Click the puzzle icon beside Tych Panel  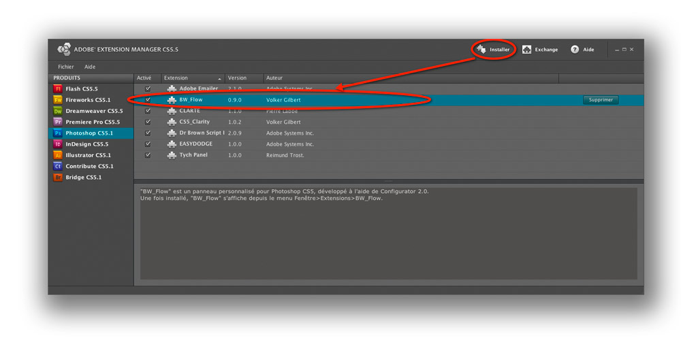(x=172, y=155)
